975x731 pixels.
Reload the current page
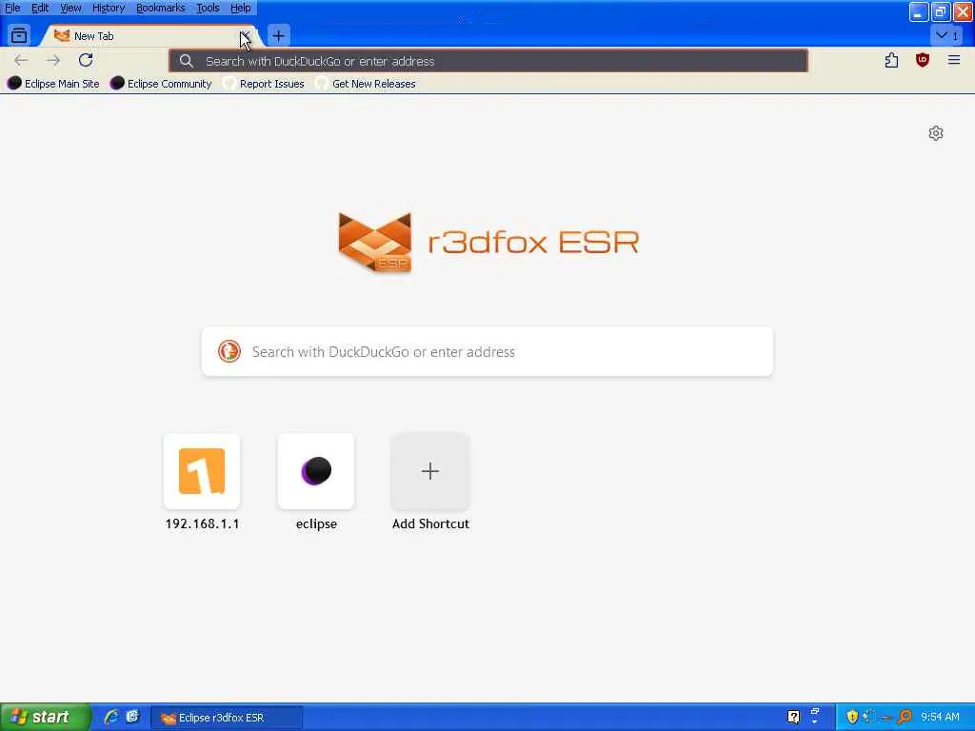click(x=86, y=60)
